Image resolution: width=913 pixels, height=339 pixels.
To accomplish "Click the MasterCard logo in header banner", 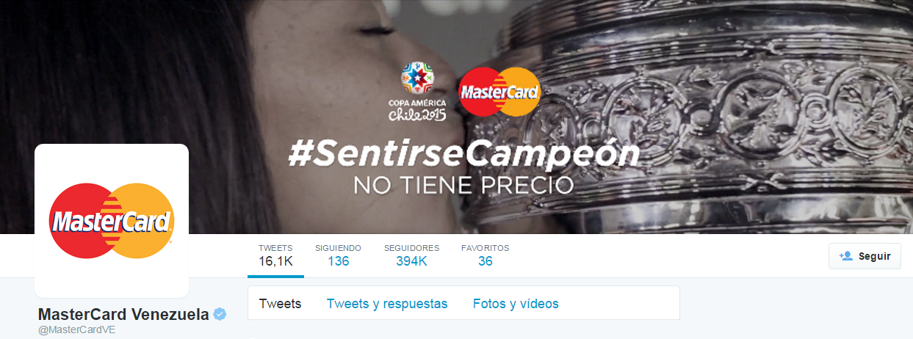I will pos(499,92).
